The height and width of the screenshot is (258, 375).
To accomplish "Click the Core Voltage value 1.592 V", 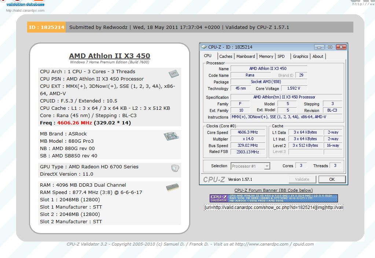I will 294,88.
